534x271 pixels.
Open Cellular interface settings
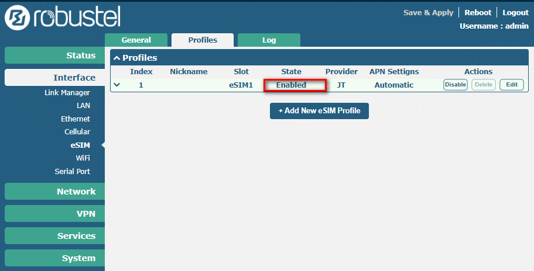click(x=77, y=132)
